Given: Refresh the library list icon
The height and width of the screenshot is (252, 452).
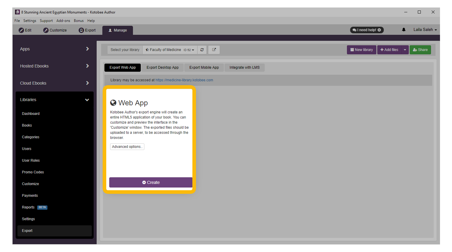Looking at the screenshot, I should pos(202,50).
